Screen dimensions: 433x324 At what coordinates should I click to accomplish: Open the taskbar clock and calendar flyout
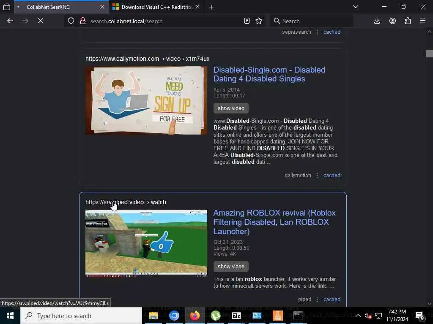point(397,316)
